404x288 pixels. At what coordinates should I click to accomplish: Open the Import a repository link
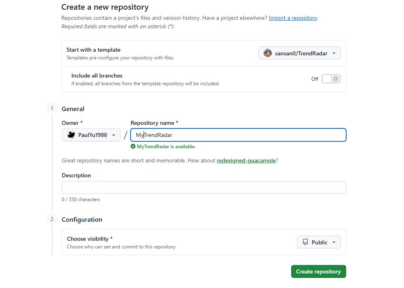click(x=293, y=18)
